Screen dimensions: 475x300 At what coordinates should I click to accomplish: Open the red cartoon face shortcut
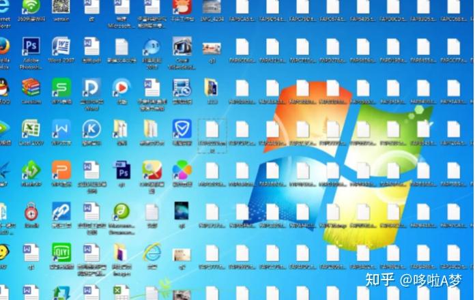tap(182, 7)
